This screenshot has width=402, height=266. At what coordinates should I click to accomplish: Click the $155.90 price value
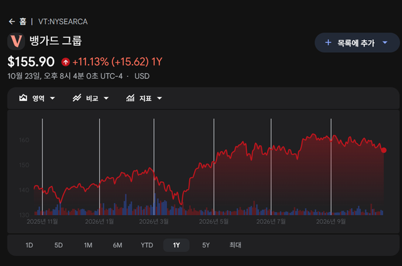coord(31,62)
